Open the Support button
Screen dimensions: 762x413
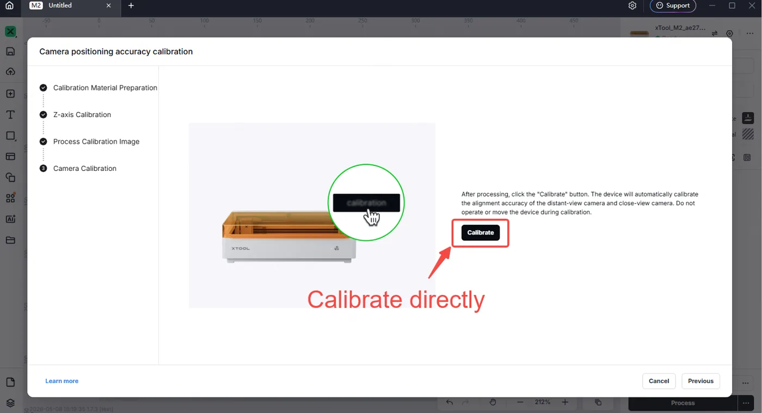673,5
